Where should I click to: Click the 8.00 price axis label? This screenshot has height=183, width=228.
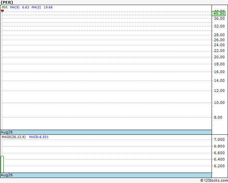coord(218,117)
